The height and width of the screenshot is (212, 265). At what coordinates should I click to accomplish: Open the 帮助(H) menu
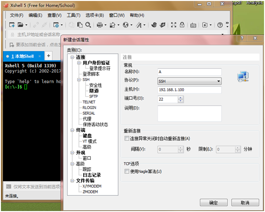pos(137,15)
